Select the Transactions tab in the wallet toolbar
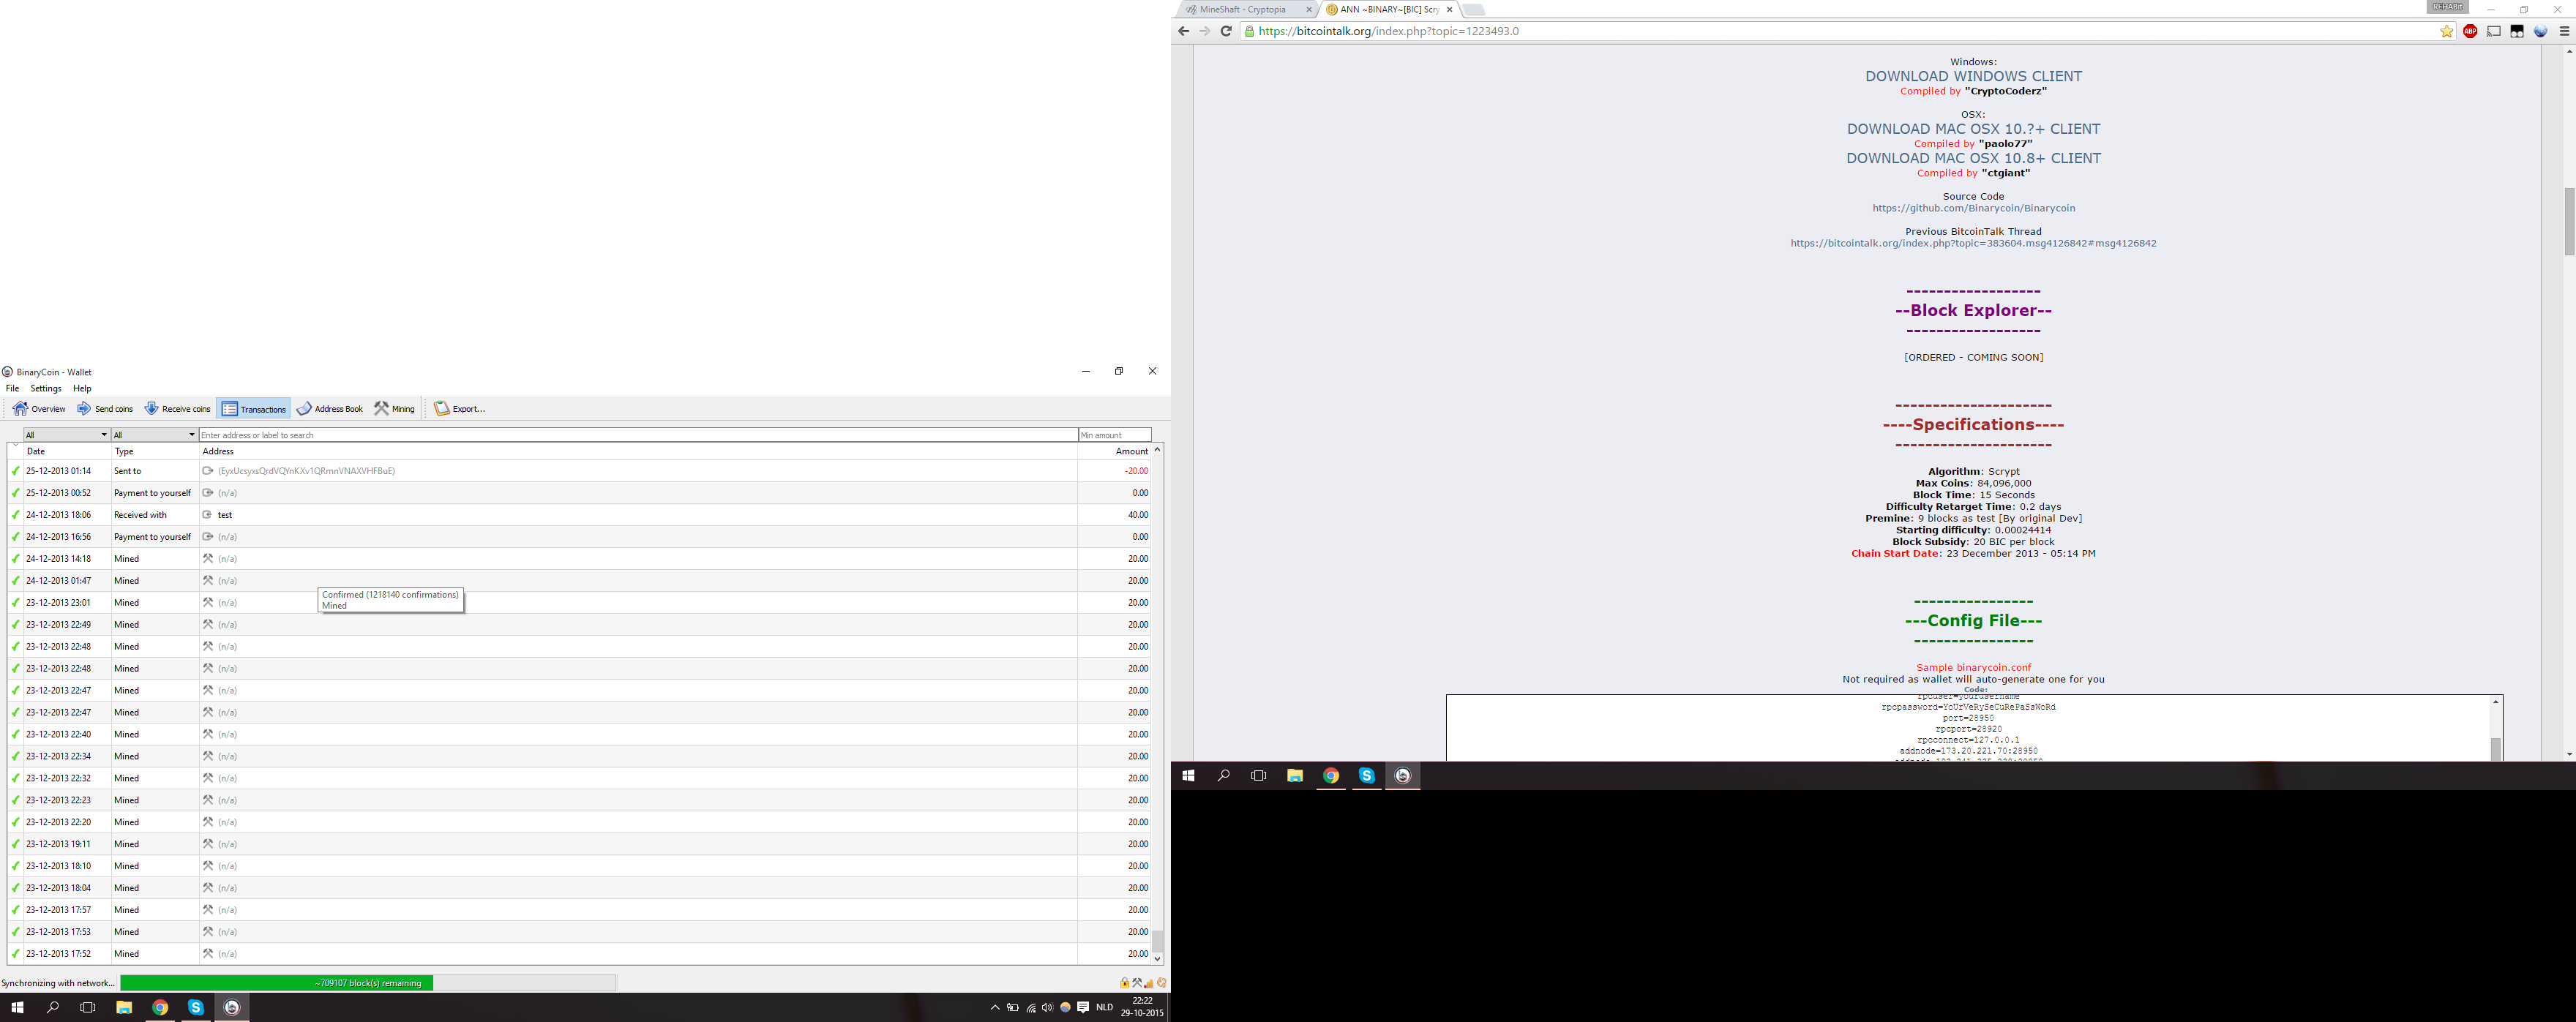The image size is (2576, 1022). tap(253, 409)
